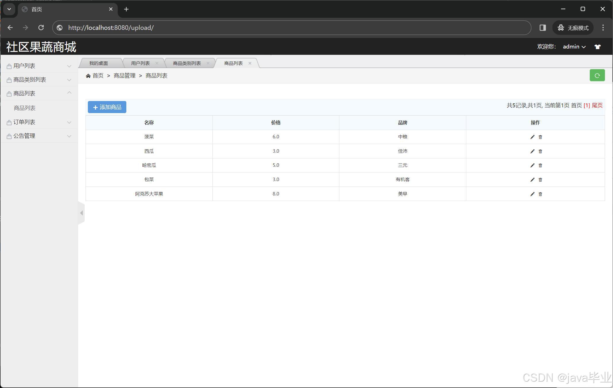The image size is (613, 388).
Task: Close the 用户列表 tab
Action: (x=157, y=63)
